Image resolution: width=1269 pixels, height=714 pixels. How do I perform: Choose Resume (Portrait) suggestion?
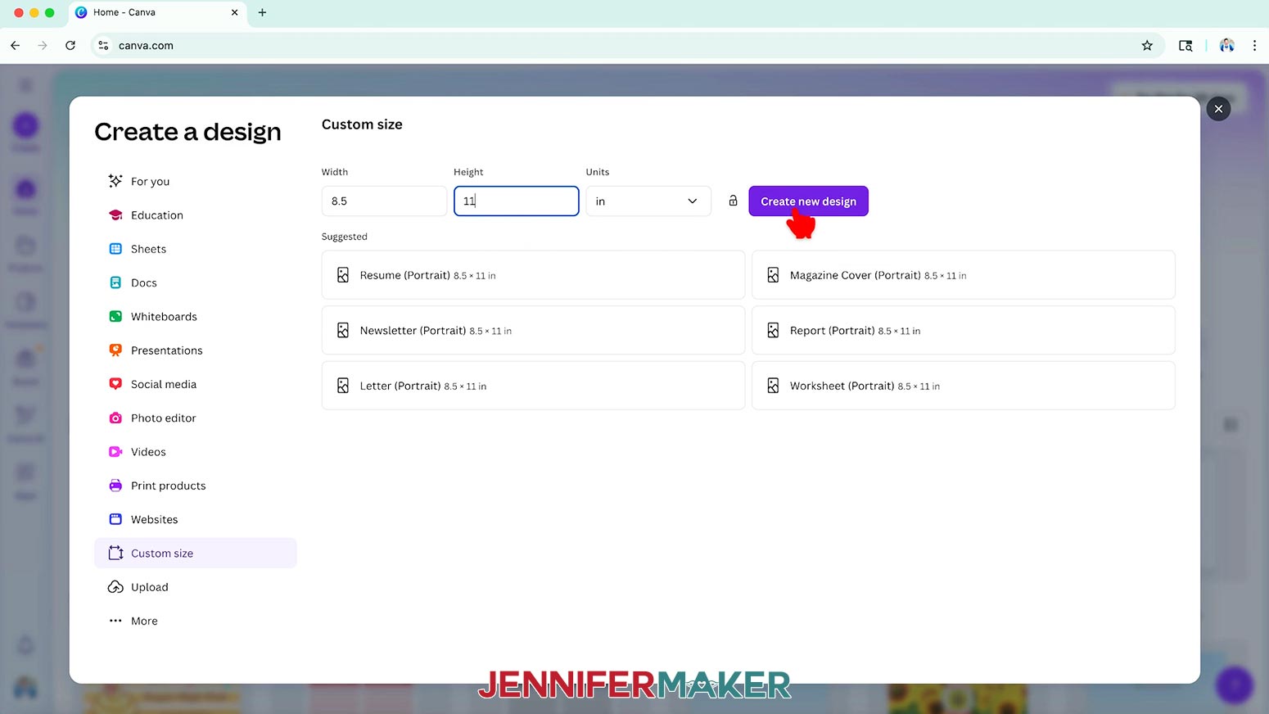(x=533, y=275)
